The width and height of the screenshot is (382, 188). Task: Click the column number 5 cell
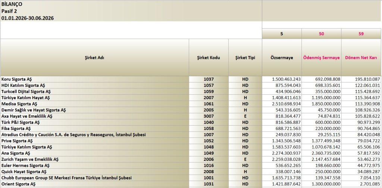(282, 34)
